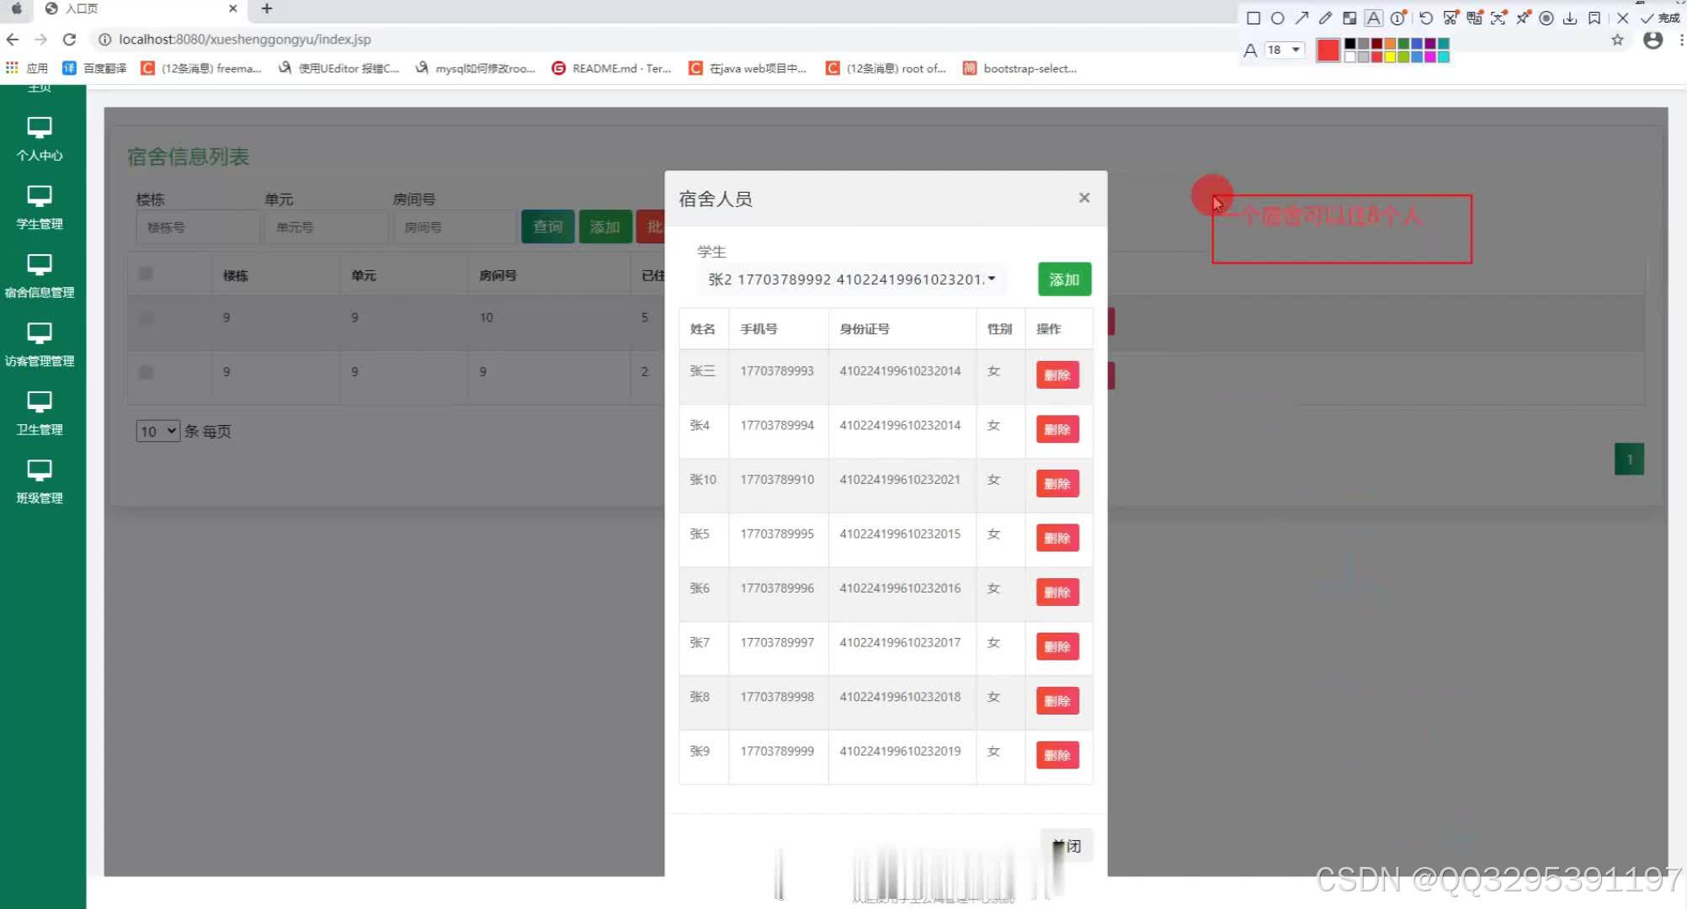1687x909 pixels.
Task: Pick the orange color swatch
Action: [1391, 44]
